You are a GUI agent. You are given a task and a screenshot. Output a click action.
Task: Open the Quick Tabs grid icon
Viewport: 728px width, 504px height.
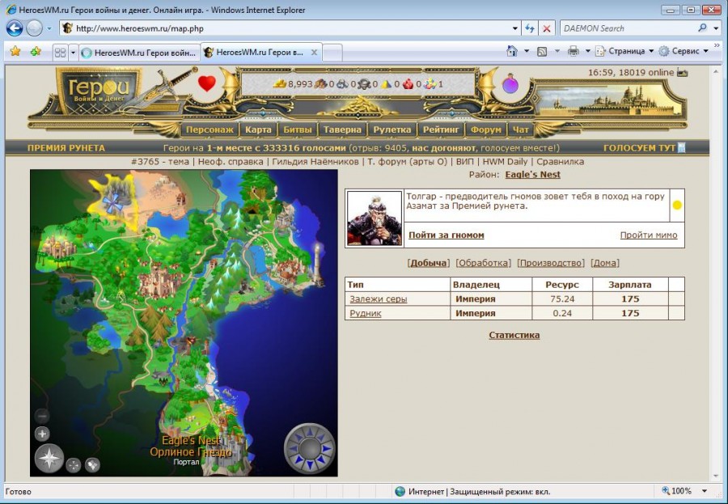[60, 53]
